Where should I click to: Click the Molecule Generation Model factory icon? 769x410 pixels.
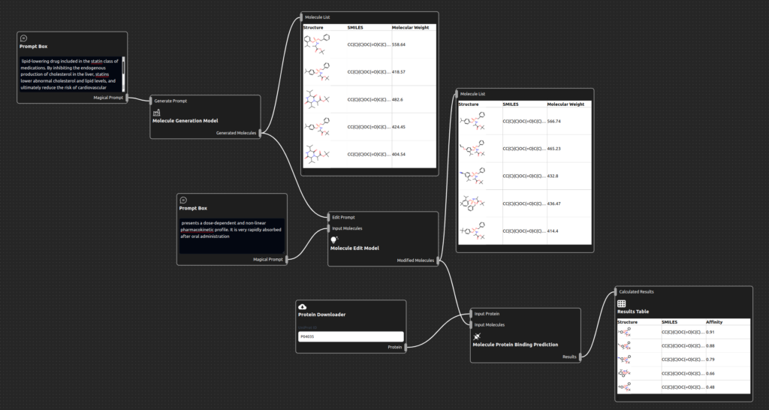[x=157, y=112]
